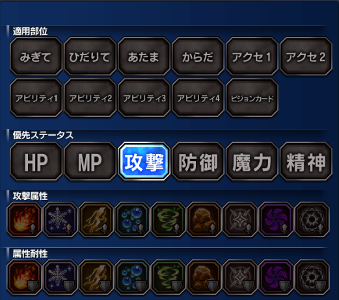Viewport: 339px width, 300px height.
Task: Toggle the MP priority status
Action: (x=90, y=162)
